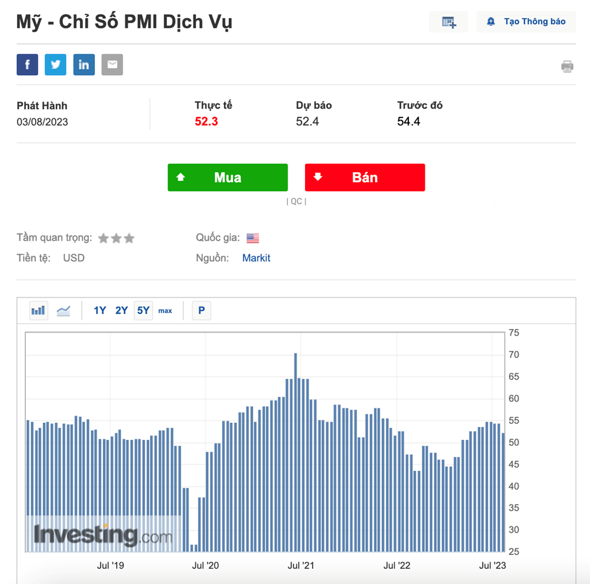This screenshot has width=590, height=584.
Task: Open the Markit source link
Action: [256, 258]
